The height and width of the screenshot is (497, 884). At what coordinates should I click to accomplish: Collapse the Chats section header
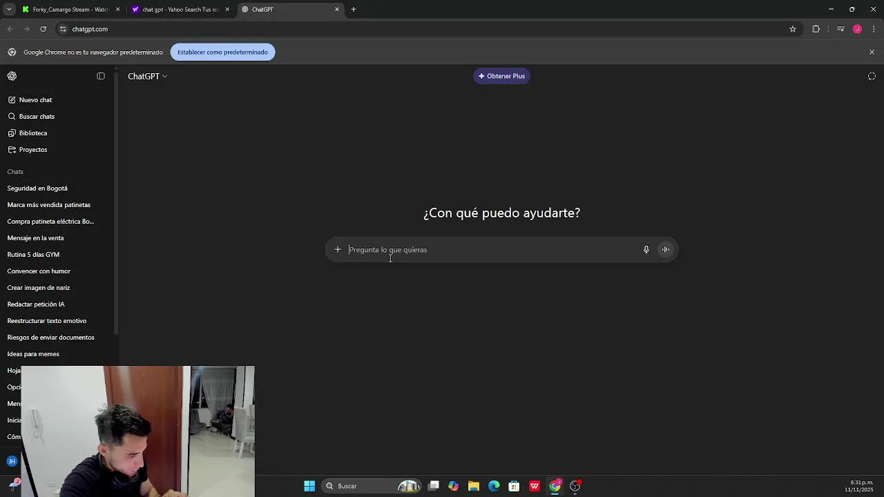15,172
